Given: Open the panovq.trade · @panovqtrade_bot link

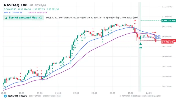Looking at the screenshot, I should coord(45,96).
